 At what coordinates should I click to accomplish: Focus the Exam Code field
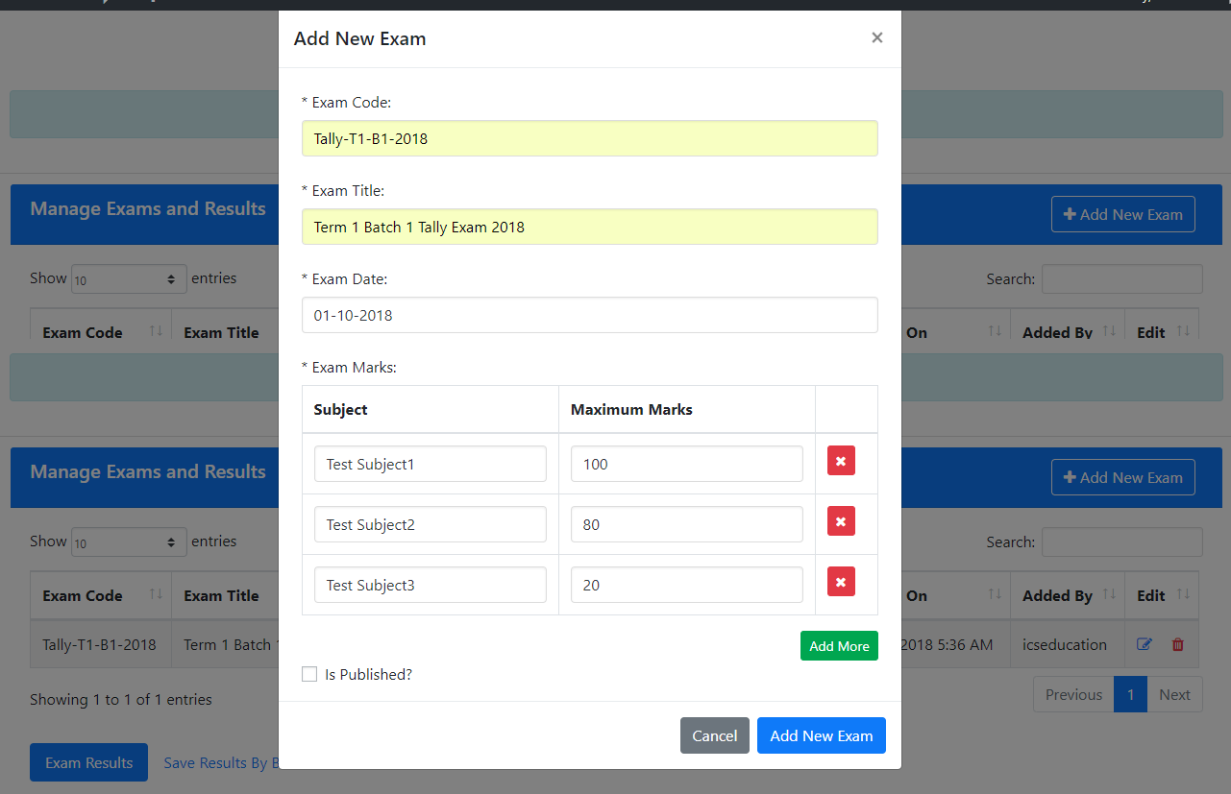point(590,138)
